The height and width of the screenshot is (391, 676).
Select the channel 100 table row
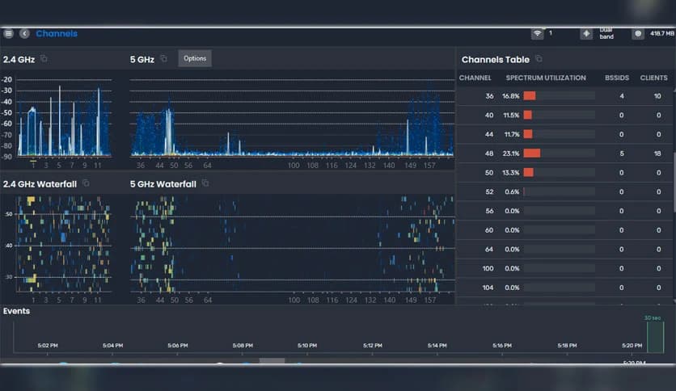click(564, 268)
